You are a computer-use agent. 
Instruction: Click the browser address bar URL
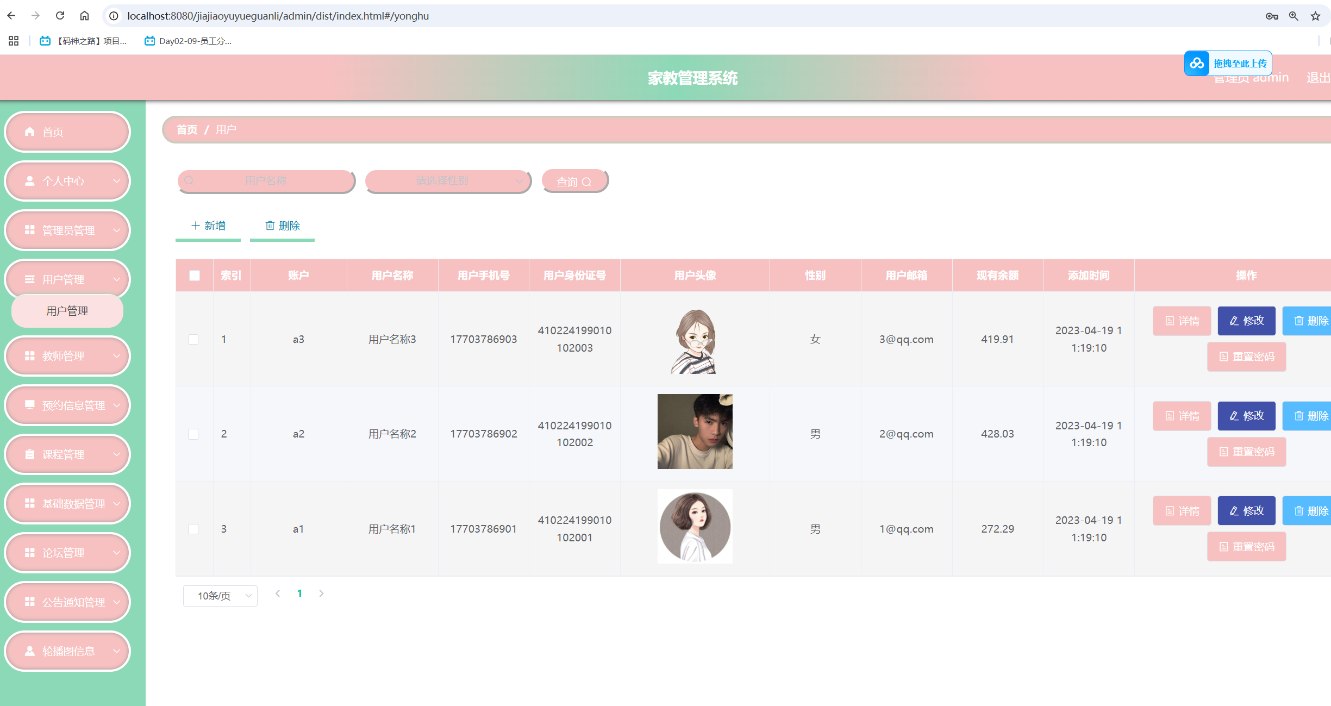click(x=278, y=16)
